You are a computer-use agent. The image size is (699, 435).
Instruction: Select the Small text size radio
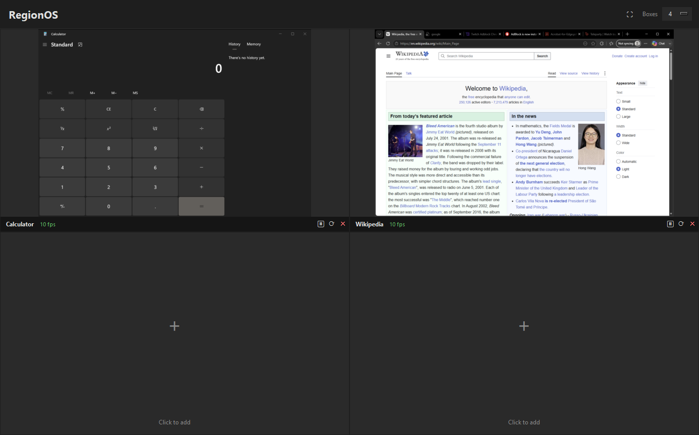pyautogui.click(x=618, y=102)
